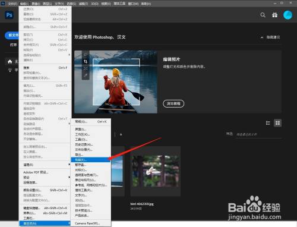297x227 pixels.
Task: Toggle sort direction arrow above recent files
Action: coord(121,134)
